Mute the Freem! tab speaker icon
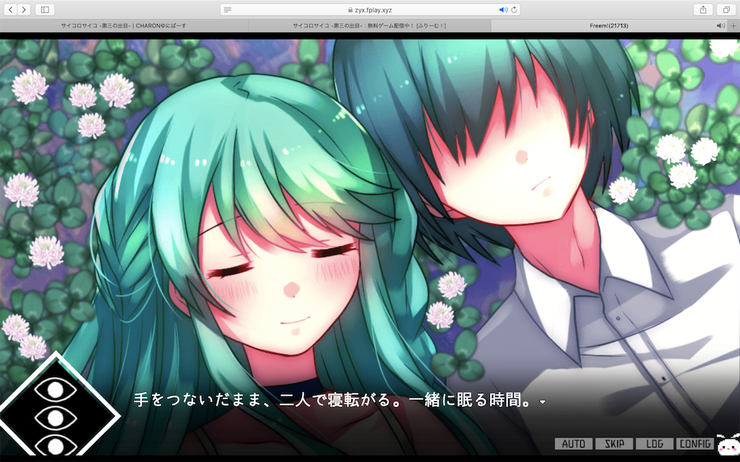 pos(720,25)
